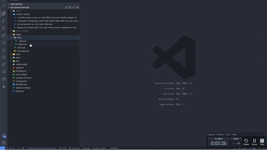Stop the screen recording

click(x=262, y=142)
